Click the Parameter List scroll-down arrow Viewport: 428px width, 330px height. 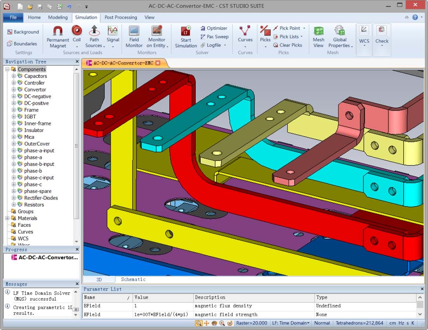pyautogui.click(x=420, y=315)
